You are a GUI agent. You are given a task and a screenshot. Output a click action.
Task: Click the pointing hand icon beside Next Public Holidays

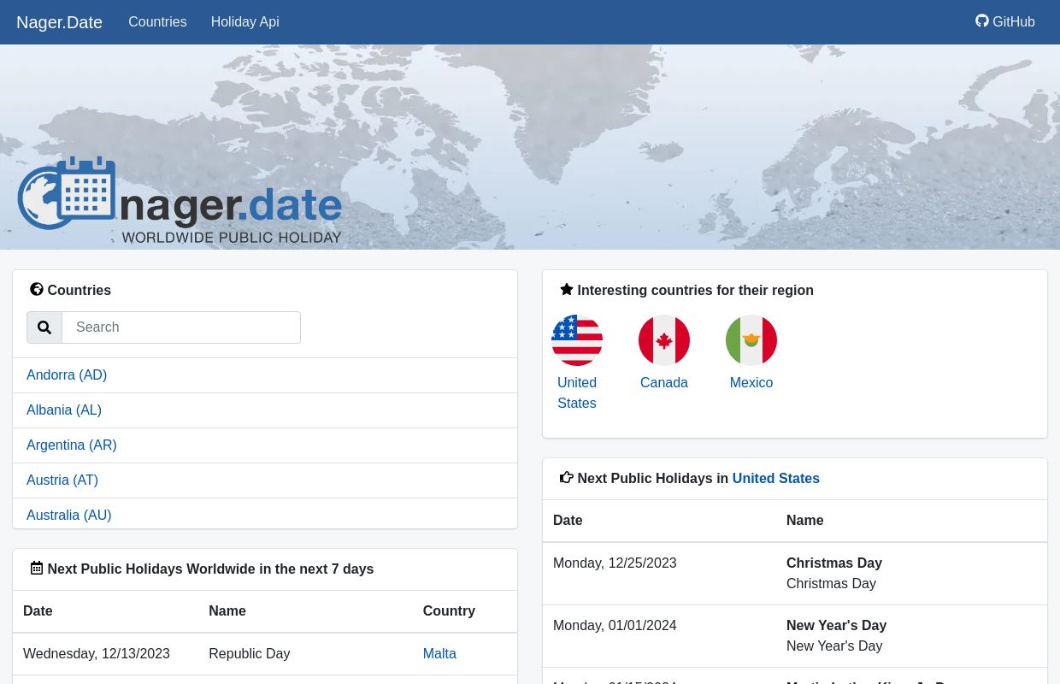pyautogui.click(x=567, y=478)
